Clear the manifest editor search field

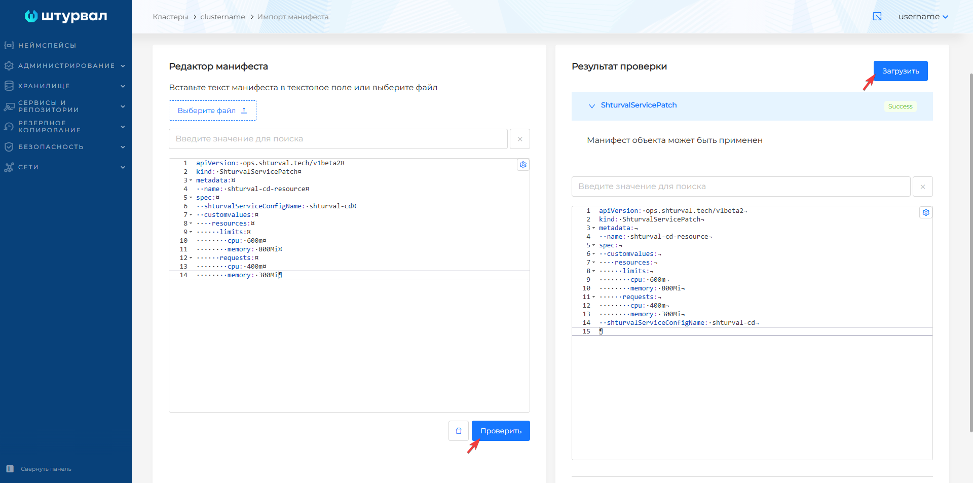click(520, 139)
